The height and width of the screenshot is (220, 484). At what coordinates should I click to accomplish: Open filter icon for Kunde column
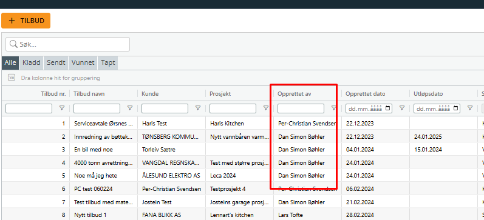point(198,108)
